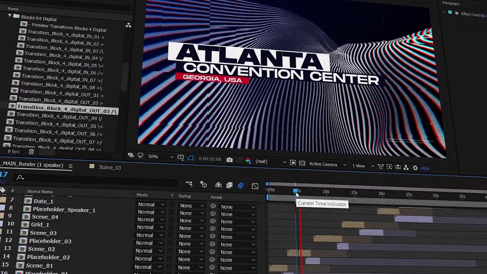The image size is (487, 274).
Task: Click the pick whip for Scene_01 layer
Action: [212, 267]
